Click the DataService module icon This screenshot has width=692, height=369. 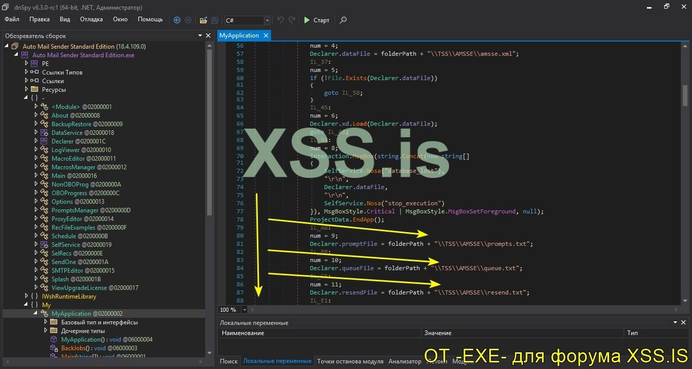(x=44, y=132)
